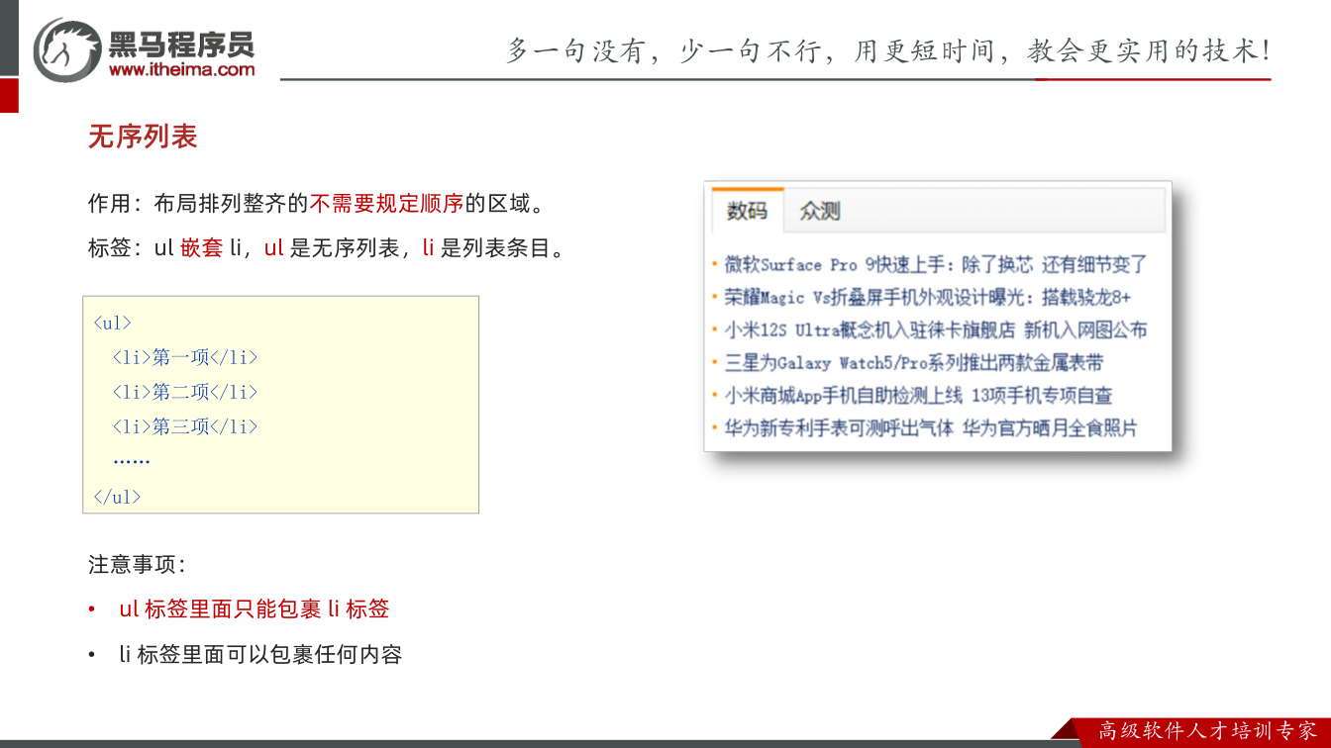Open the 荣耀Magic Vs折叠屏手机 news link
The width and height of the screenshot is (1331, 748).
coord(928,297)
